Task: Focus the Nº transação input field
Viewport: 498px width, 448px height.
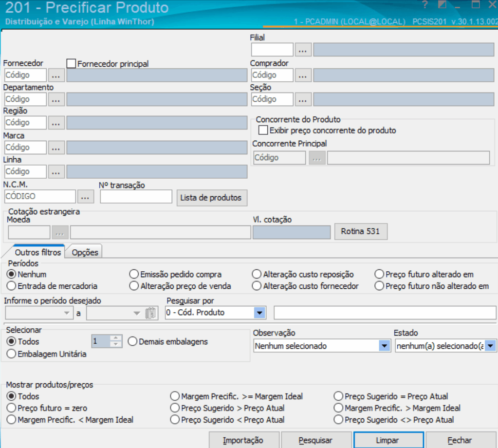Action: (136, 197)
